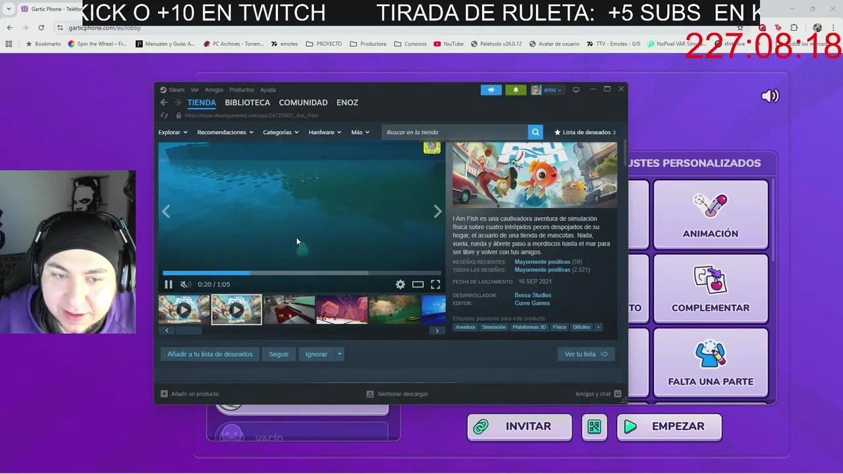Screen dimensions: 843x474
Task: Open Steam notifications bell
Action: [516, 90]
